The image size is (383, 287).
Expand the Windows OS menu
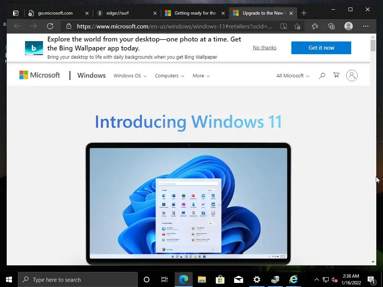[x=130, y=75]
